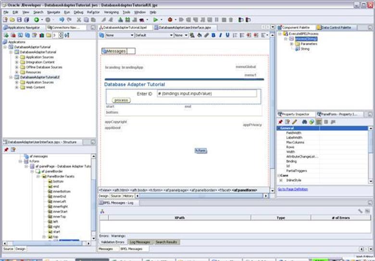
Task: Click the Open folder toolbar icon
Action: [x=12, y=20]
